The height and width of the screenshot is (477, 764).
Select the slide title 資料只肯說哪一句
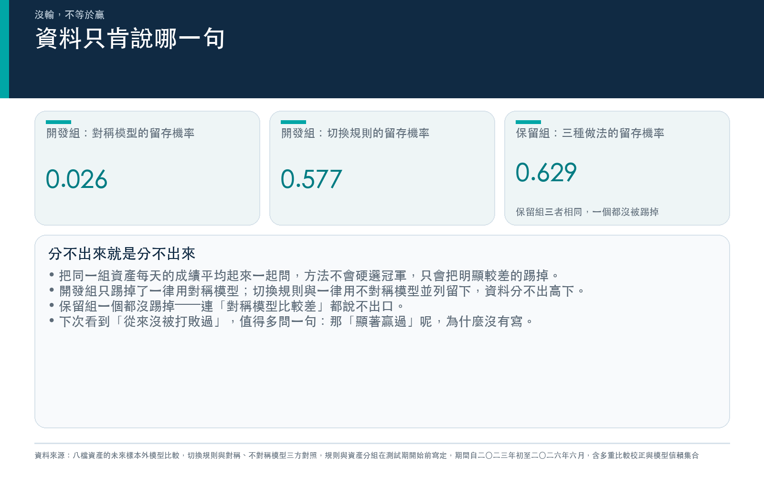point(130,39)
